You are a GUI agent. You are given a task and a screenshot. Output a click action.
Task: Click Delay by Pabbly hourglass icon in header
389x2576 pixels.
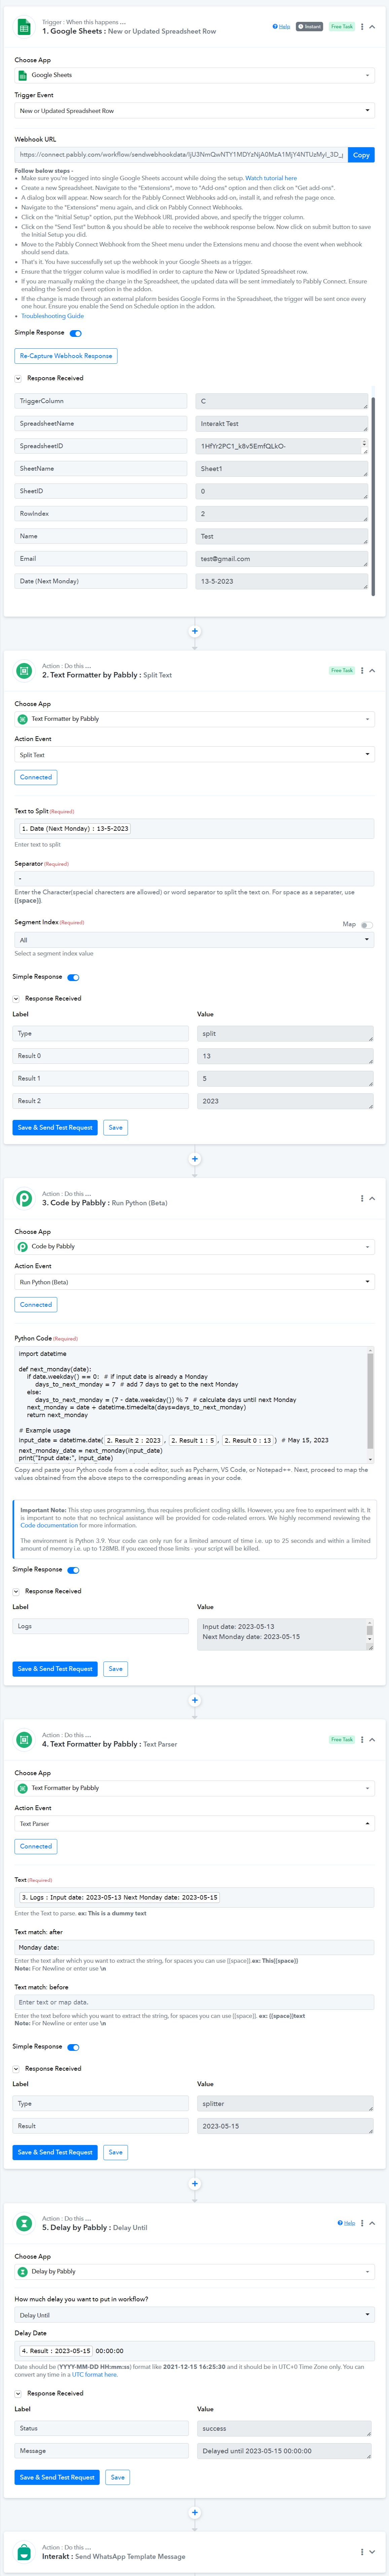click(x=24, y=2223)
